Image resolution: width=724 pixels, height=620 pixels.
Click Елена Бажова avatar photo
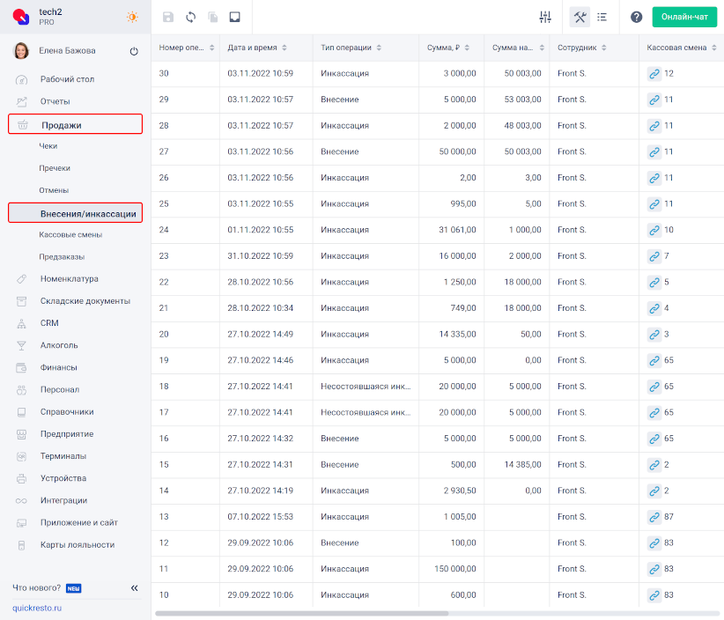click(21, 51)
